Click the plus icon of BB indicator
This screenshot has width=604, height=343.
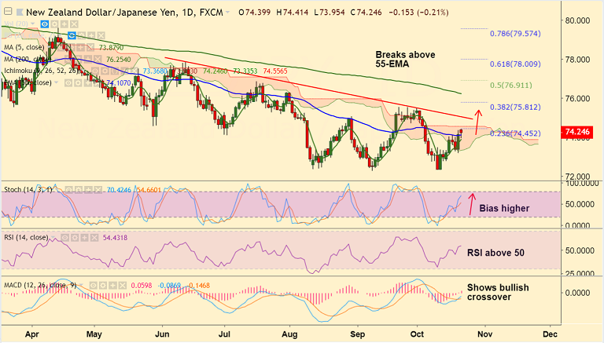pyautogui.click(x=91, y=35)
